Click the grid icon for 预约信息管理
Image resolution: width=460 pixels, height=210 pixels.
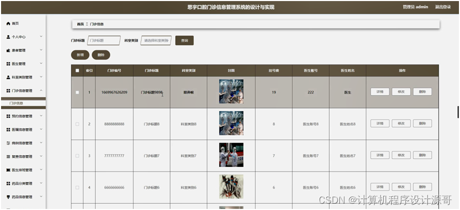pos(8,116)
